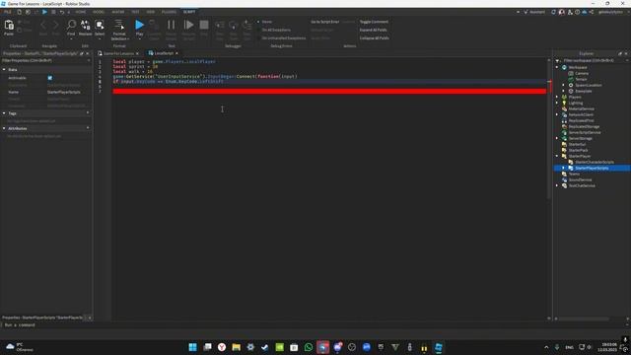Open the Find magnifier tool
Viewport: 631px width, 355px height.
point(71,25)
